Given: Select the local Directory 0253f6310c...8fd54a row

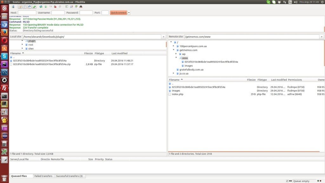Looking at the screenshot, I should (x=88, y=61).
